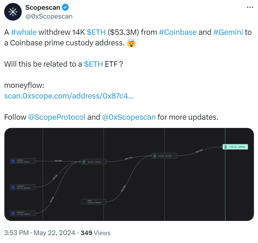Open the tweet's more options three-dot menu
Image resolution: width=258 pixels, height=243 pixels.
click(251, 8)
